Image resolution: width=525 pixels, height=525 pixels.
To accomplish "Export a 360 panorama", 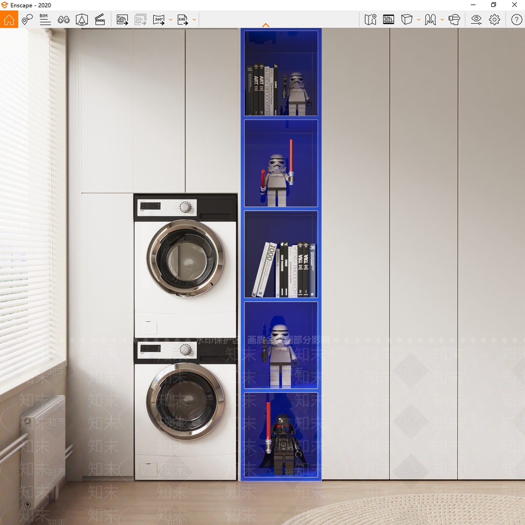I will coord(159,20).
